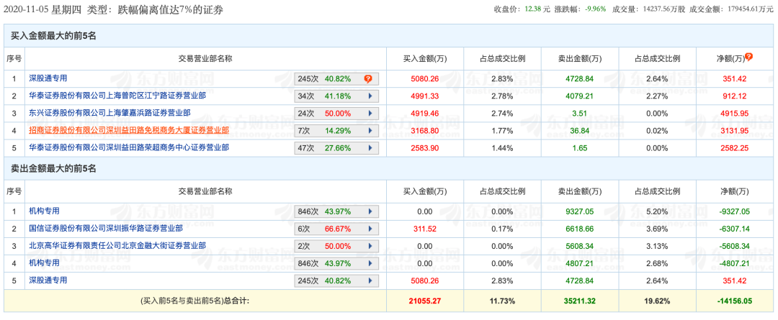Click the arrow icon beside 47次 27.66%
Screen dimensions: 778x320
coord(370,147)
